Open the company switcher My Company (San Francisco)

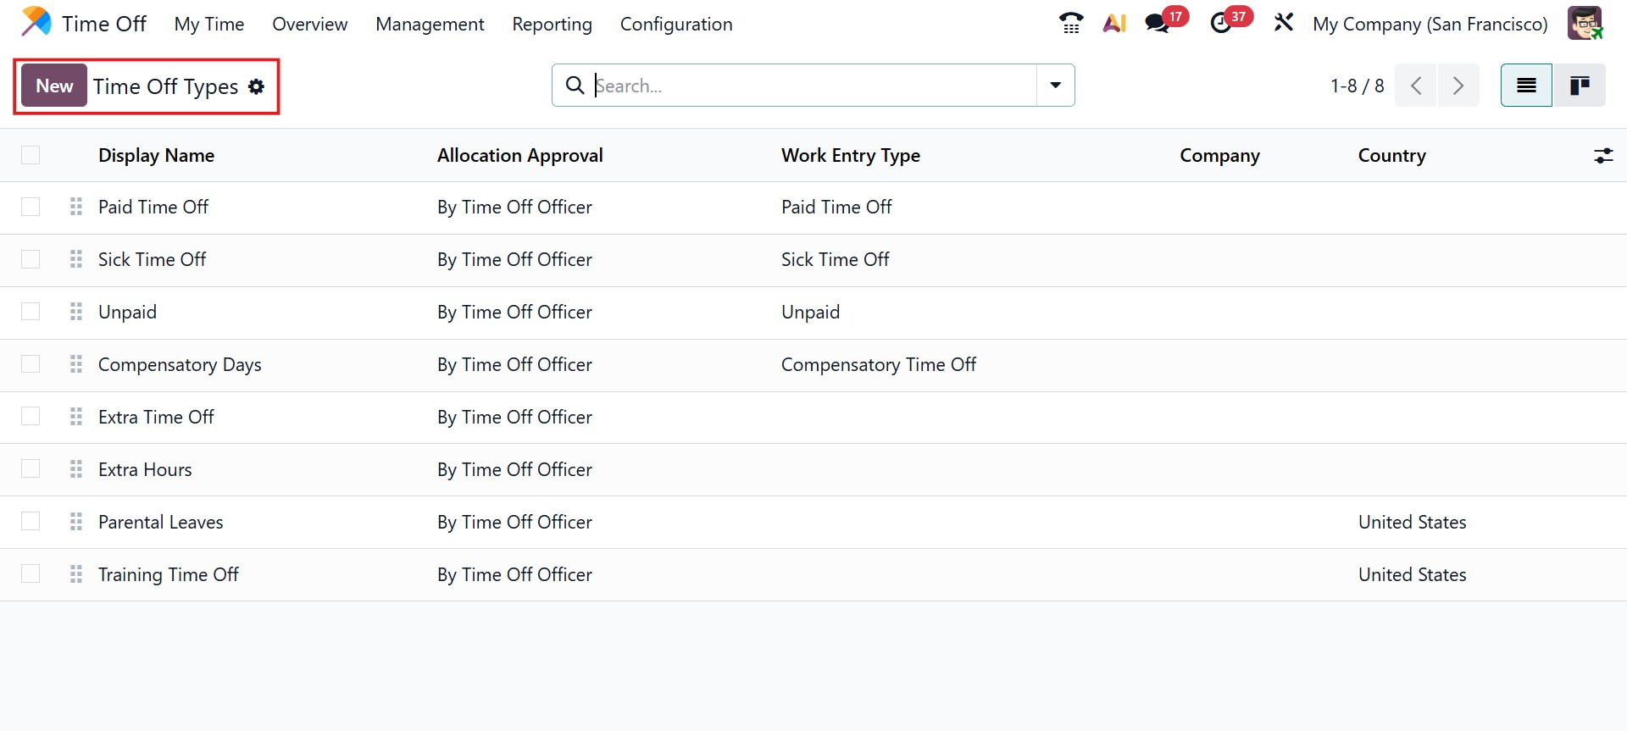(1430, 24)
